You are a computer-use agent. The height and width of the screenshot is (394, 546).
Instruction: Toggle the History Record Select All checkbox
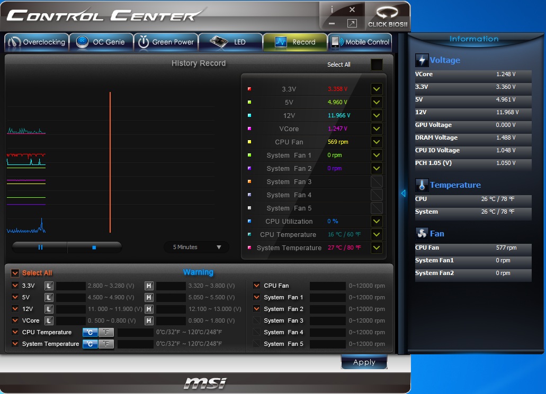point(377,65)
